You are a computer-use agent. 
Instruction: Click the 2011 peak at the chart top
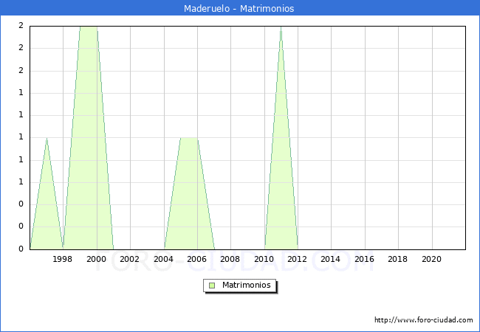pyautogui.click(x=281, y=27)
